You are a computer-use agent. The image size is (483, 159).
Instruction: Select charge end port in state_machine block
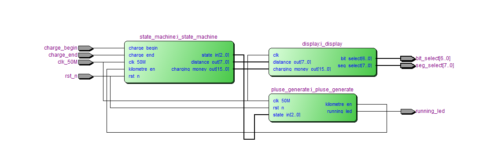pyautogui.click(x=141, y=55)
